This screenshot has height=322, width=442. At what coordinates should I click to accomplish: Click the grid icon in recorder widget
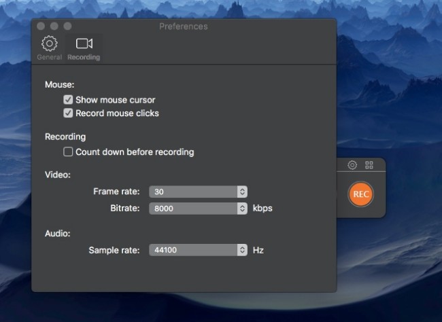[369, 165]
